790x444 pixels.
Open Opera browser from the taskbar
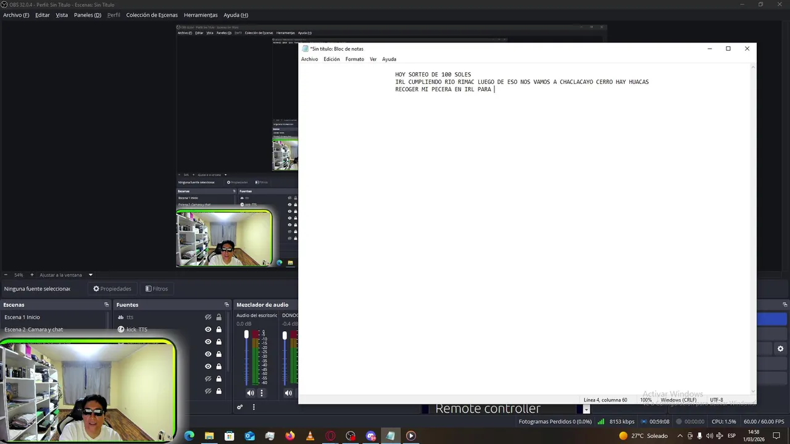coord(331,436)
